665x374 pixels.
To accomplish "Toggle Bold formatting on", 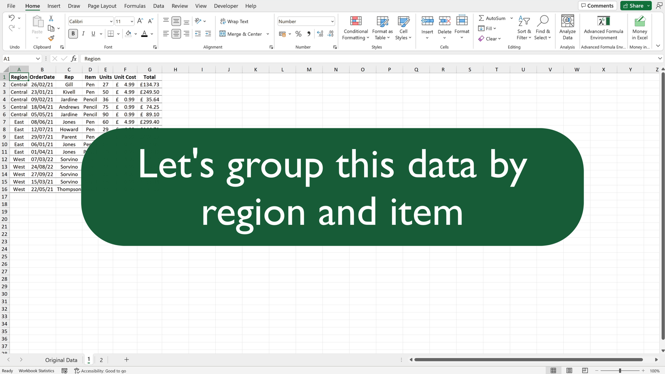I will [x=73, y=34].
